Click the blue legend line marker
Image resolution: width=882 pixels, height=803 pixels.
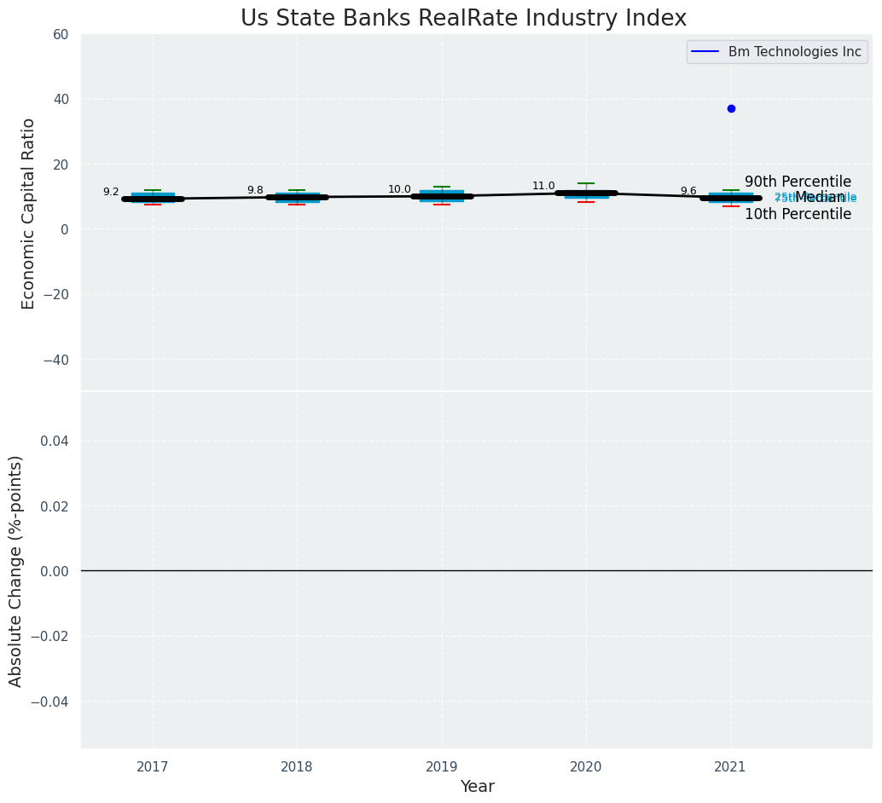click(705, 52)
